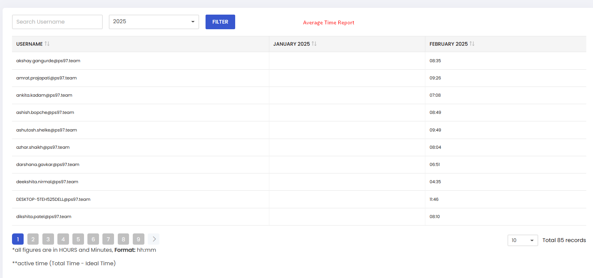Click the 11:46 February time value
Image resolution: width=593 pixels, height=278 pixels.
pos(434,199)
